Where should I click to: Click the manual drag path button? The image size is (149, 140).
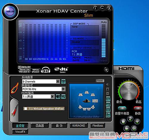click(108, 115)
